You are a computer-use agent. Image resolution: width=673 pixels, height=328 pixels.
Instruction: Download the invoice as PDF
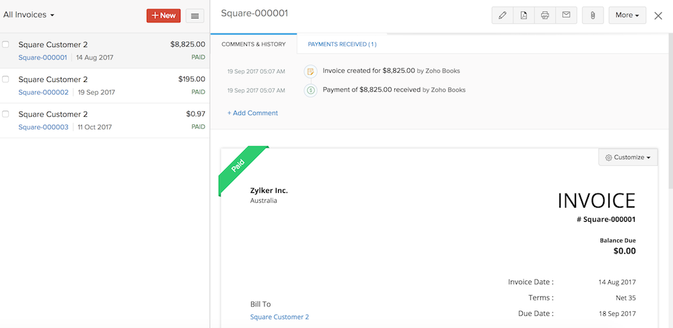coord(524,15)
